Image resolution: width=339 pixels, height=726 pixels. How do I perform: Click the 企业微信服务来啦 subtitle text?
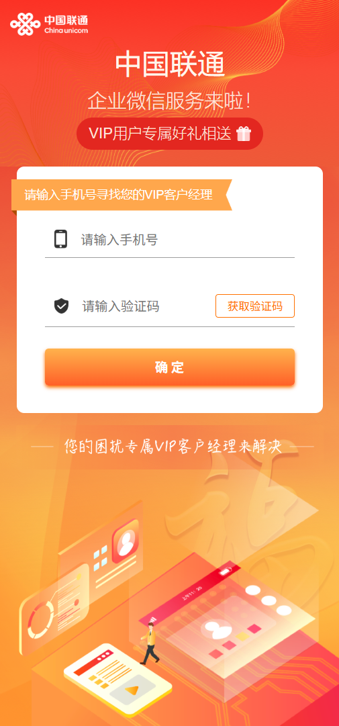170,101
